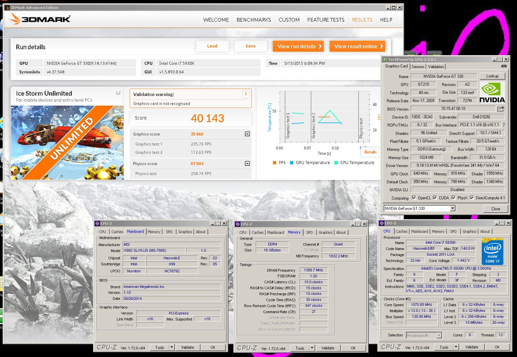
Task: Click View result online button
Action: click(x=357, y=46)
